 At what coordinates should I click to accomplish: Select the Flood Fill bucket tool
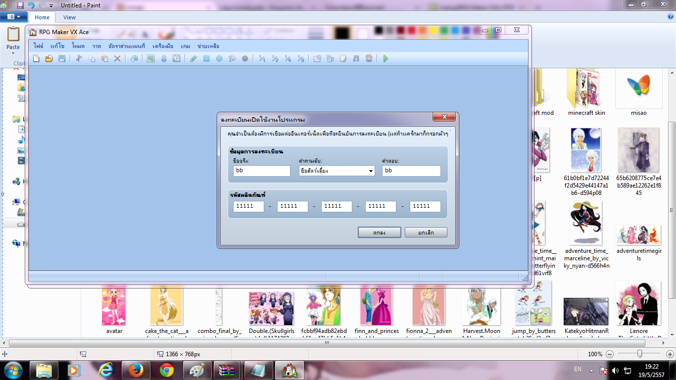click(232, 59)
